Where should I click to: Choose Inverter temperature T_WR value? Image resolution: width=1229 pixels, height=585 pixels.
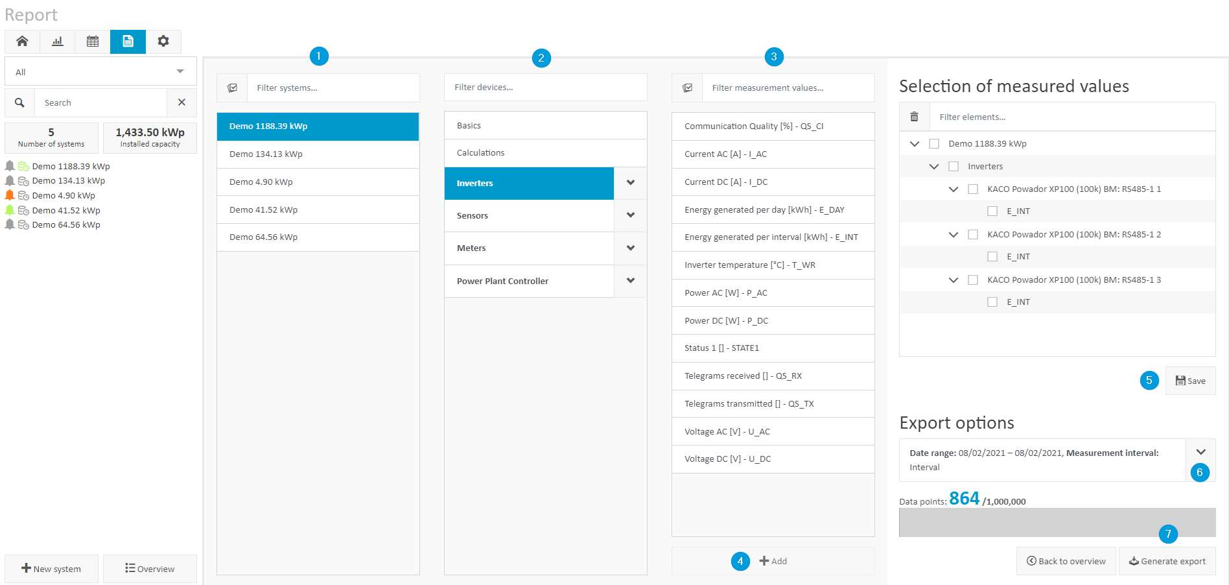tap(773, 265)
